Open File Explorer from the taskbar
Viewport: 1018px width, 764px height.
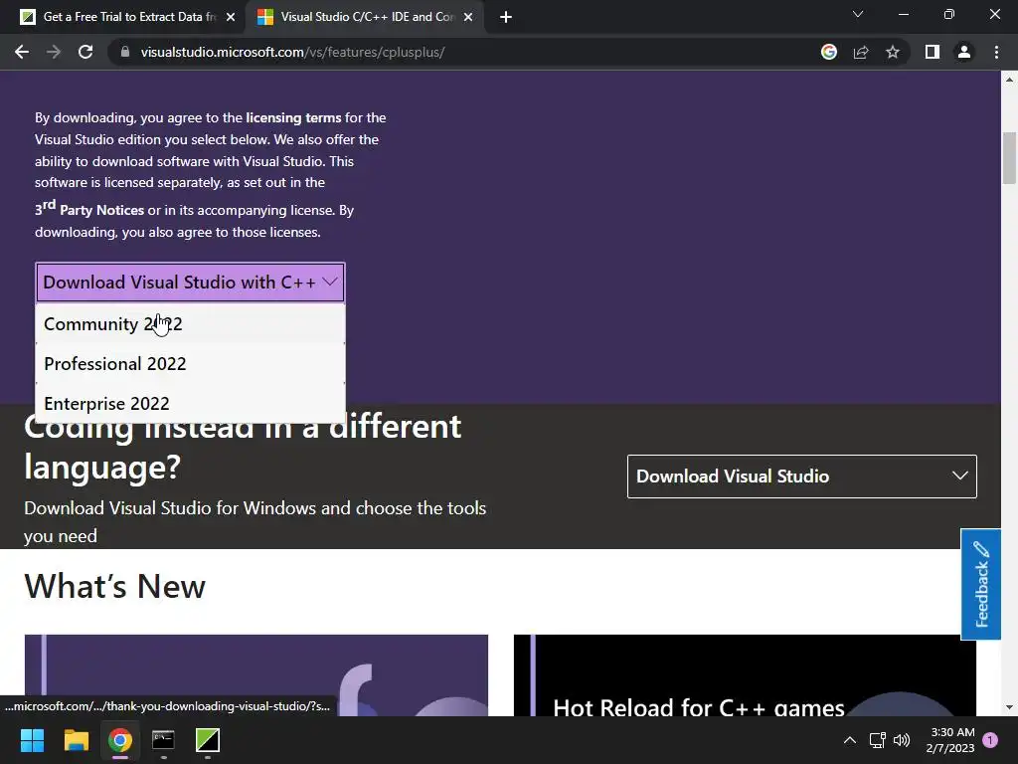[76, 740]
